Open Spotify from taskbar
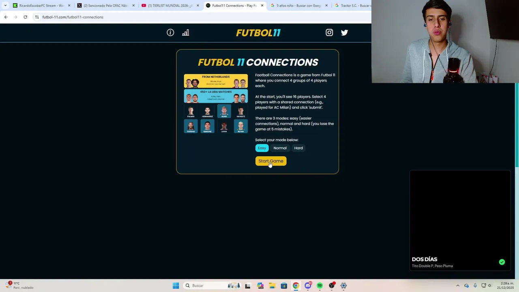Image resolution: width=519 pixels, height=292 pixels. tap(320, 286)
